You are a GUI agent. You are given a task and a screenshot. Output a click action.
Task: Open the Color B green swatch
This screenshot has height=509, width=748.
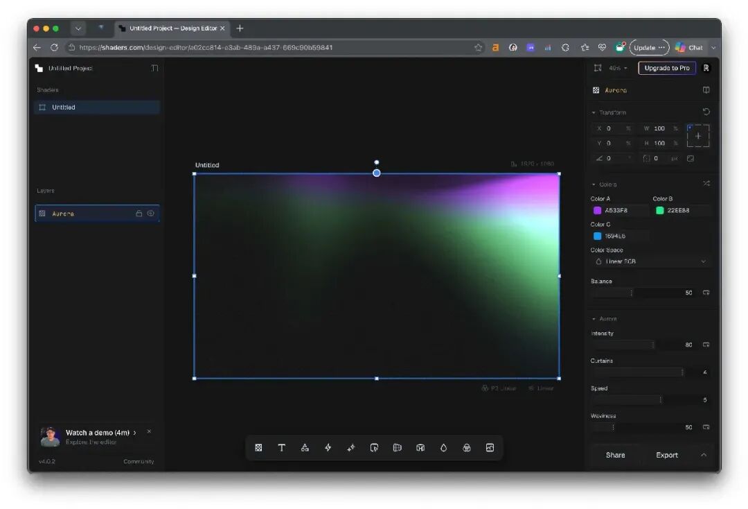click(x=660, y=211)
